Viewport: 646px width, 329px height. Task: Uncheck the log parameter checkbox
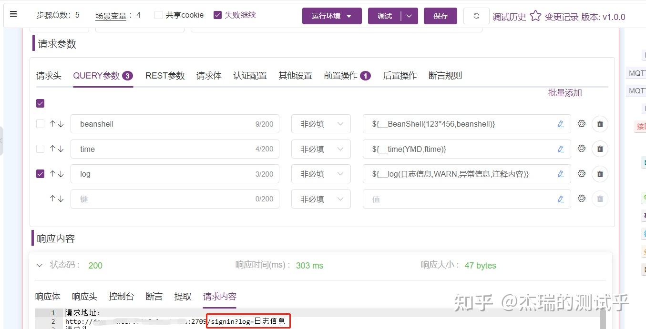[41, 174]
